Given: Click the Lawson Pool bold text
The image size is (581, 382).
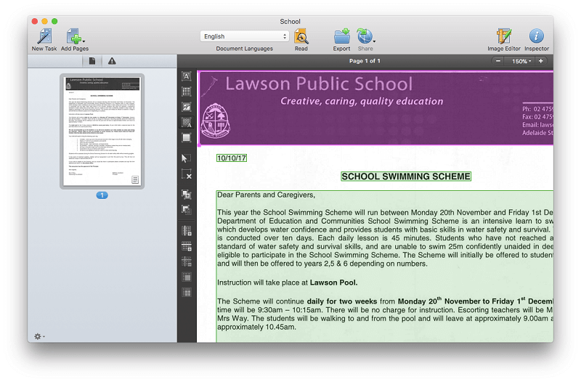Looking at the screenshot, I should (x=333, y=283).
